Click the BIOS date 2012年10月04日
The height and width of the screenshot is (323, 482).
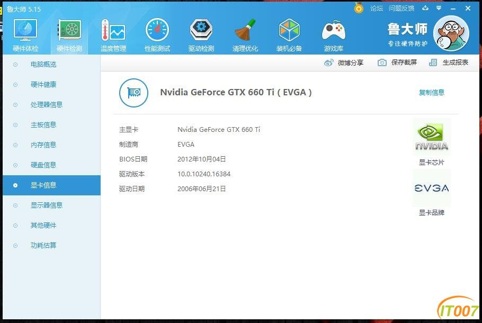click(202, 159)
